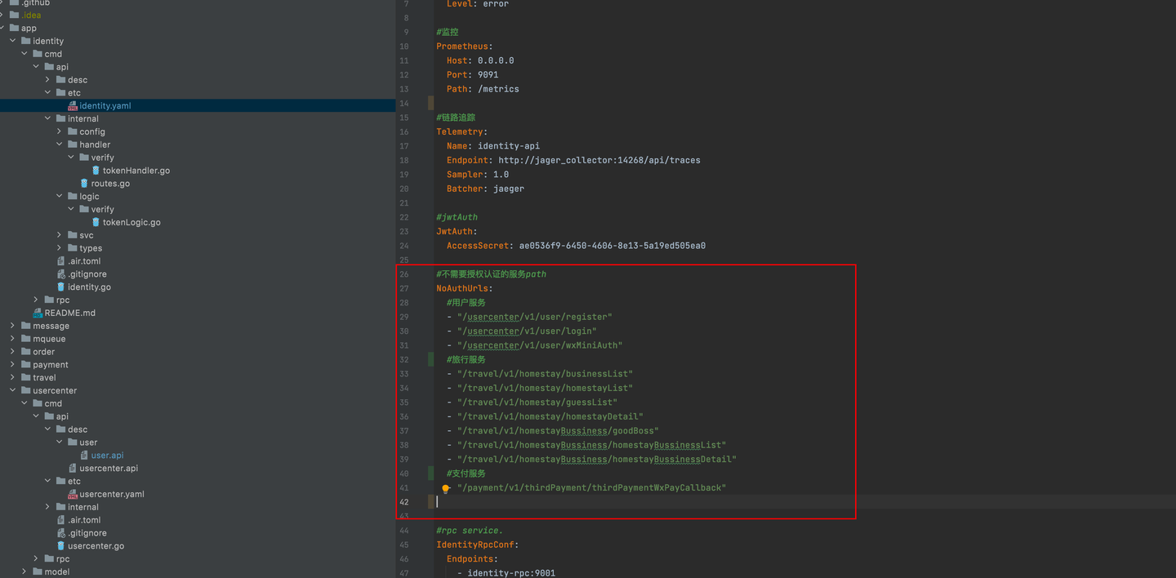Expand the payment folder
The height and width of the screenshot is (578, 1176).
pyautogui.click(x=13, y=365)
